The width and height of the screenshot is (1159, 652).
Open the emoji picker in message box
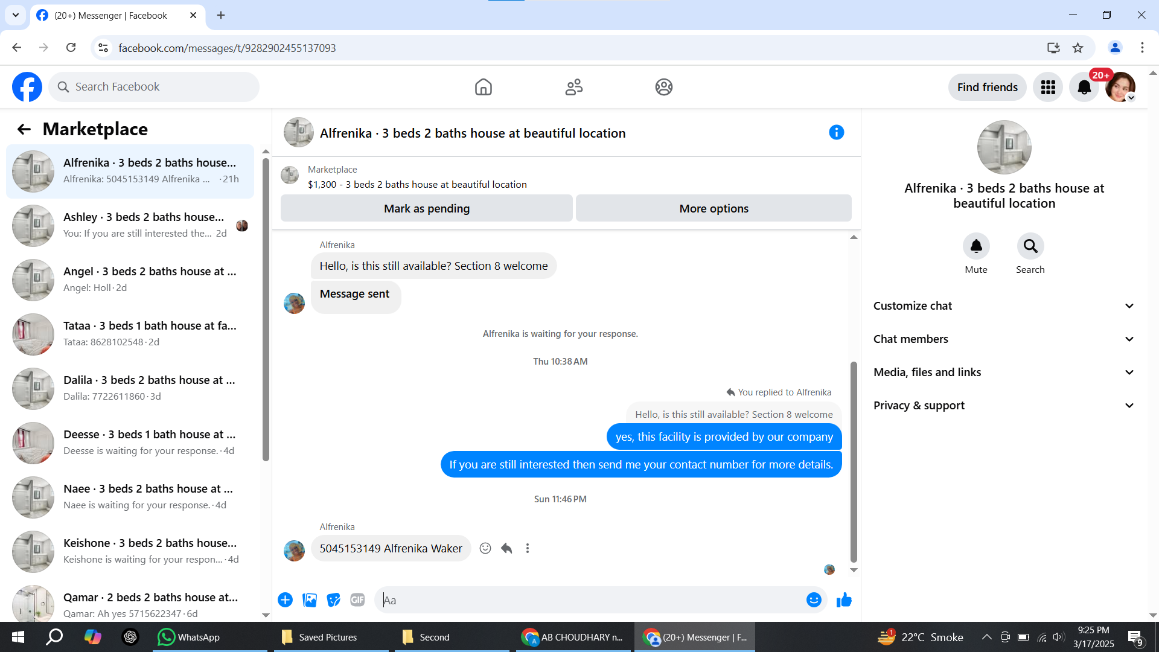[x=814, y=600]
